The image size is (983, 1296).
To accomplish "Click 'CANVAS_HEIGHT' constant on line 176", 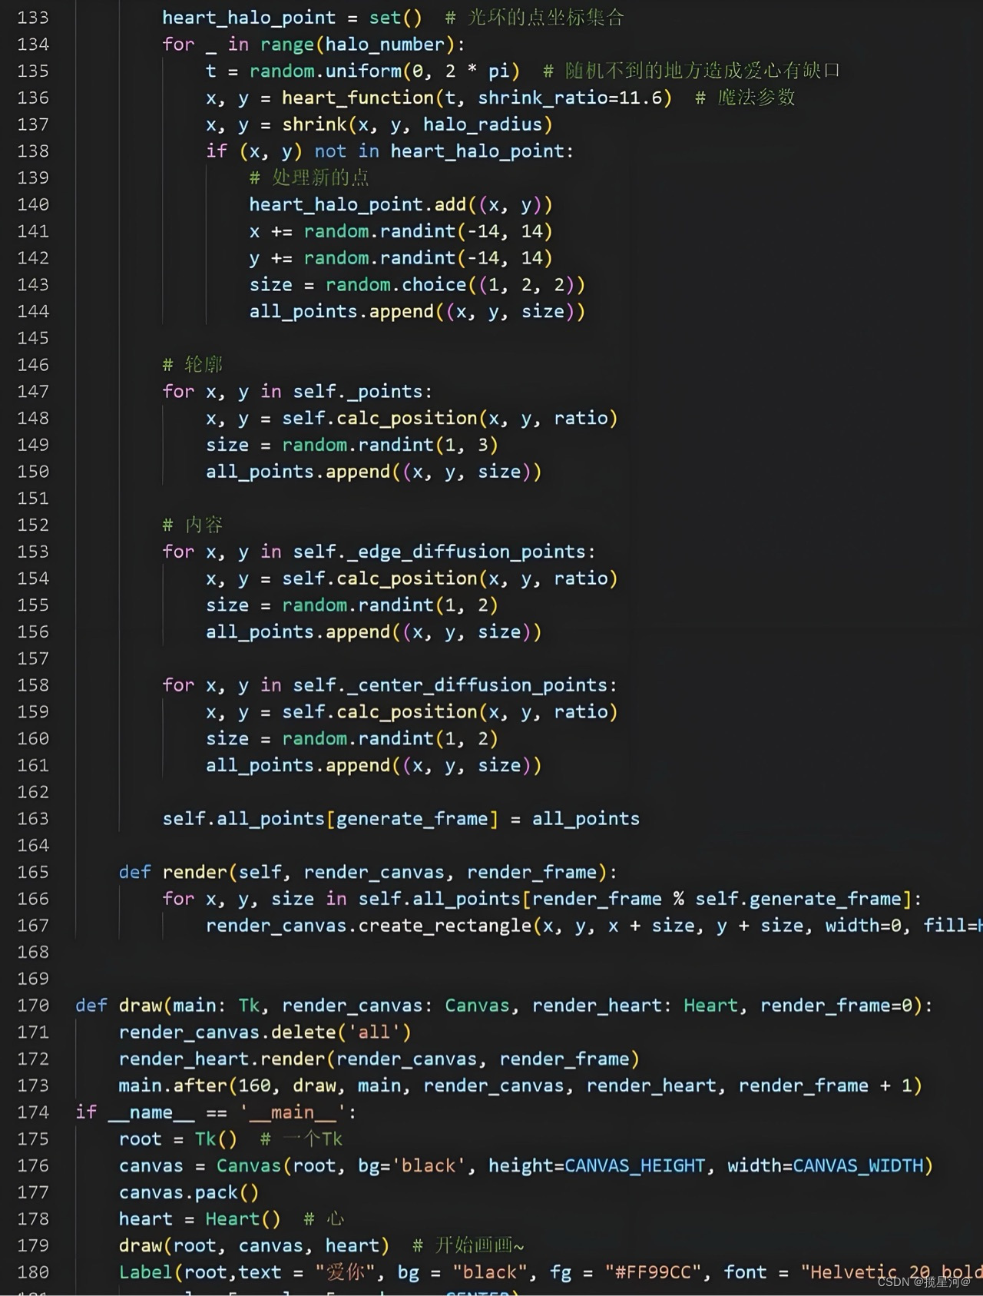I will [634, 1165].
